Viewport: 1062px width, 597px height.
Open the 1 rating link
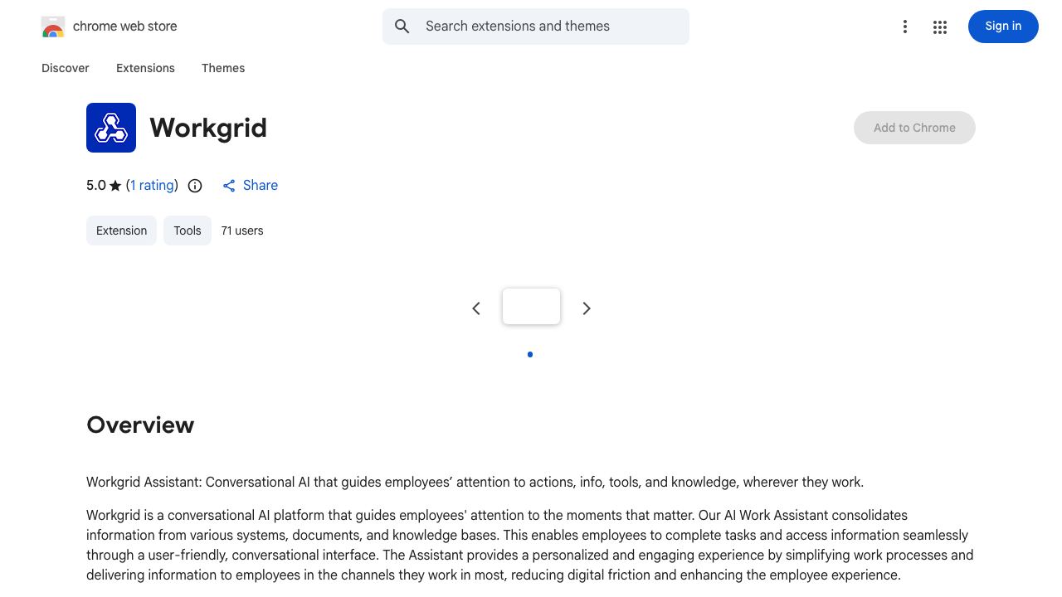coord(153,186)
